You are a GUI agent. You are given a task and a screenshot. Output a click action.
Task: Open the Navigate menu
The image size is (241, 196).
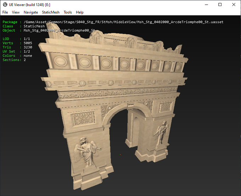31,12
